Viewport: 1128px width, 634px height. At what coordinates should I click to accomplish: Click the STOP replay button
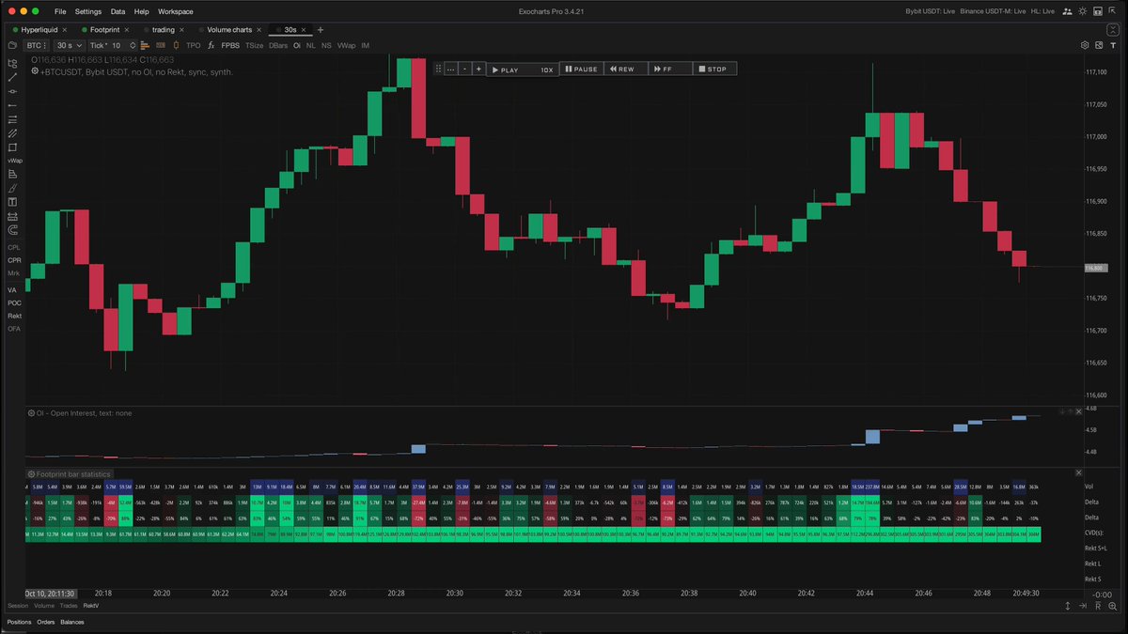713,69
